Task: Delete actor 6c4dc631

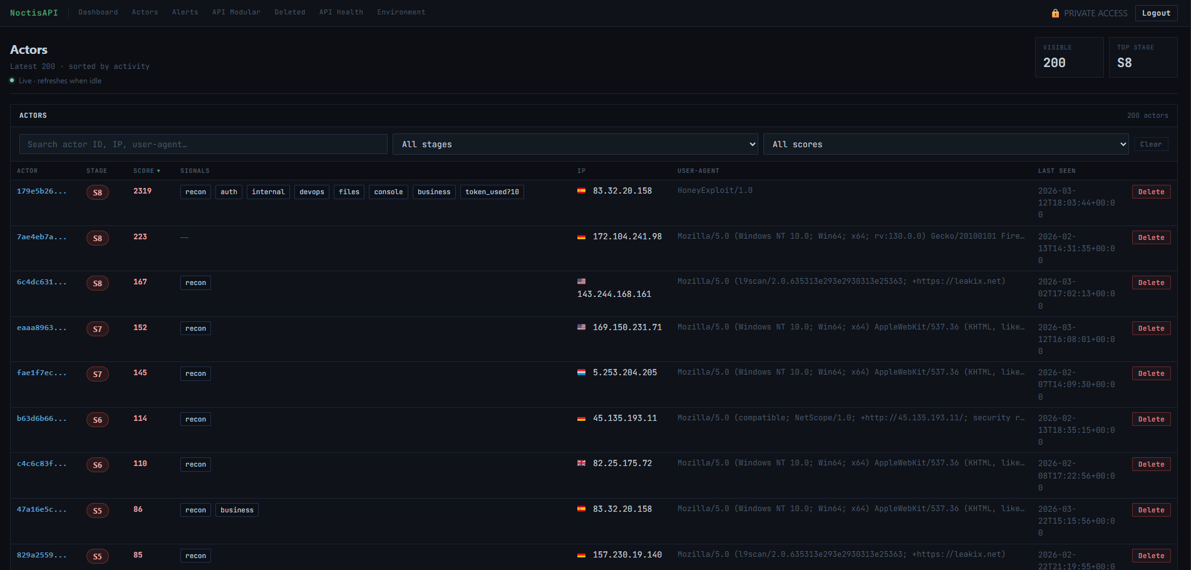Action: (1151, 282)
